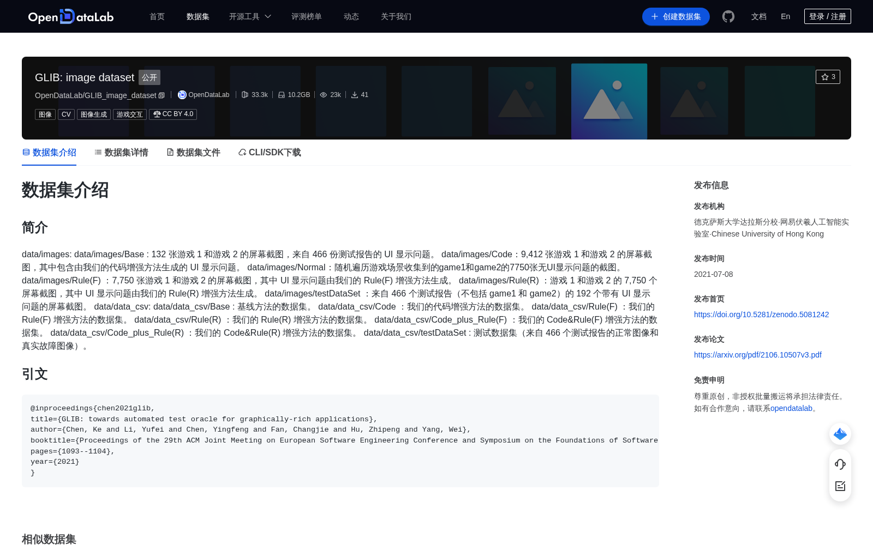Open the arxiv paper PDF link
Screen dimensions: 873x545
757,355
